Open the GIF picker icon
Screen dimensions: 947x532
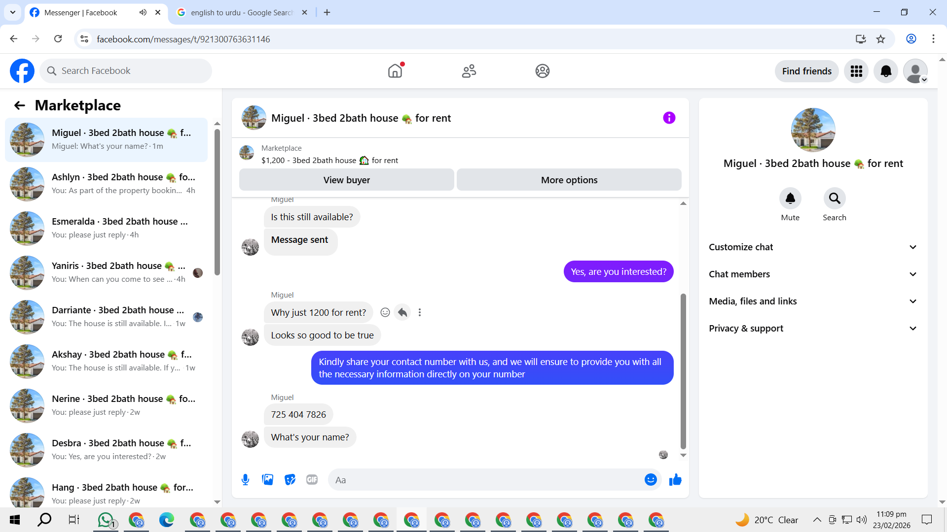(x=312, y=479)
